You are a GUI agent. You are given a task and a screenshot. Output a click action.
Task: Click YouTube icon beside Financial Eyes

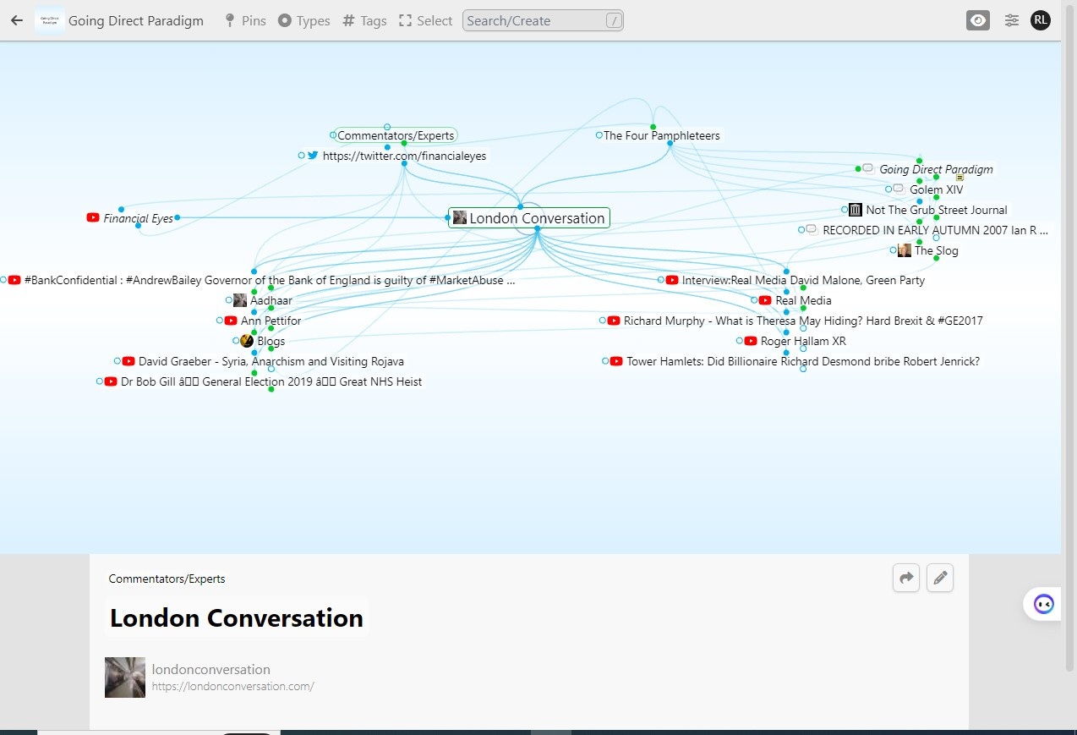(93, 217)
